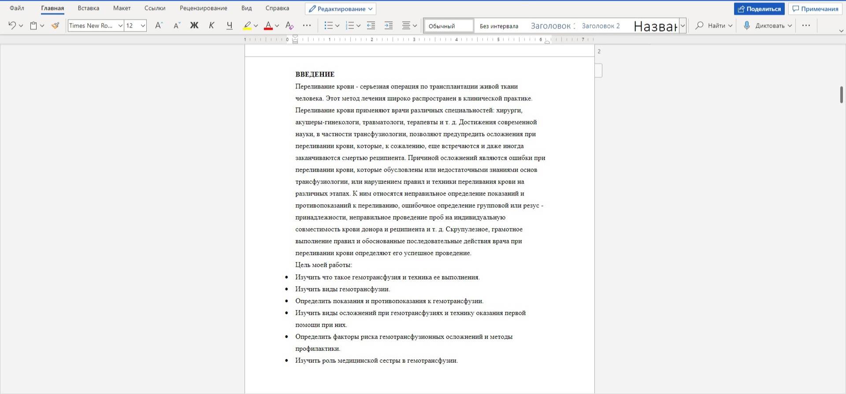
Task: Switch to the Главная tab
Action: [52, 8]
